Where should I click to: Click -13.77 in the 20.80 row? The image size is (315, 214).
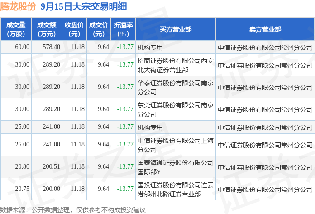point(125,166)
